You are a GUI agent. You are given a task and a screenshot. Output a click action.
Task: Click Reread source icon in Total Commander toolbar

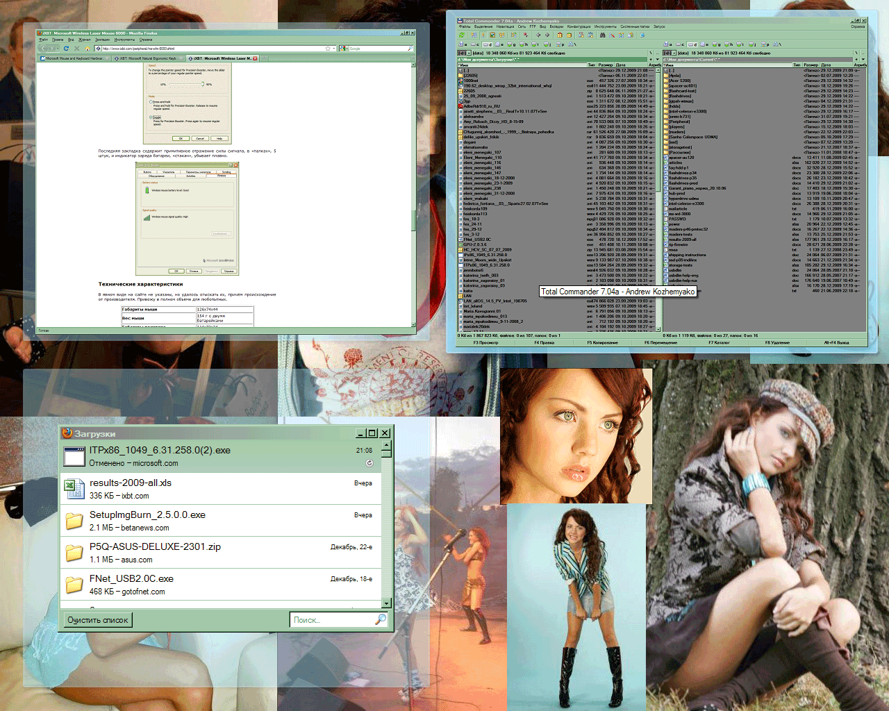pos(460,35)
